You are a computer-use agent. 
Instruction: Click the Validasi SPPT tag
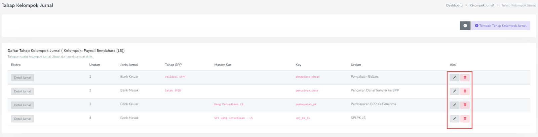click(175, 77)
